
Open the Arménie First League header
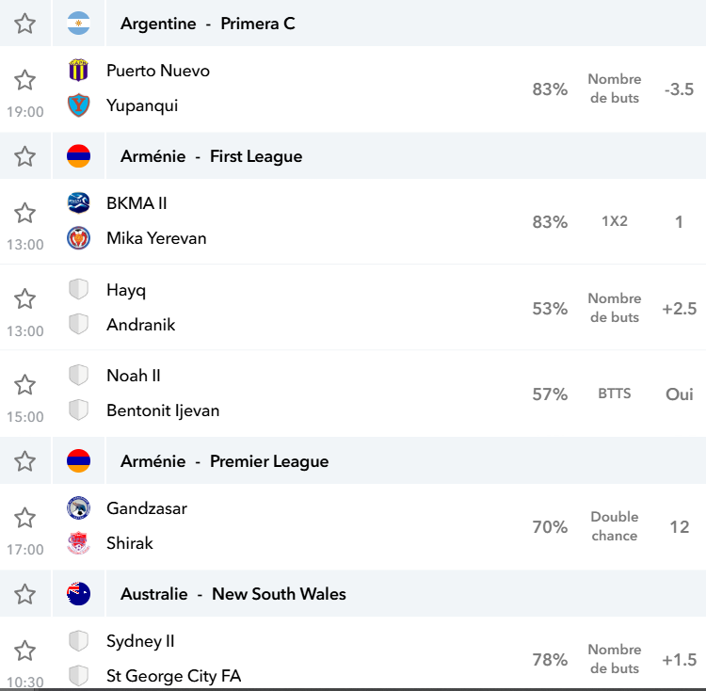coord(211,156)
